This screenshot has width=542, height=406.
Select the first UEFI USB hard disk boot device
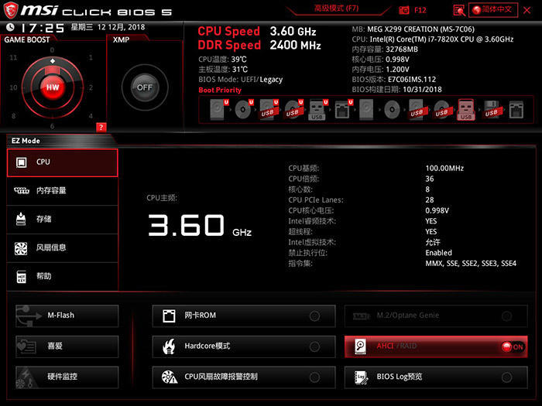[x=269, y=110]
